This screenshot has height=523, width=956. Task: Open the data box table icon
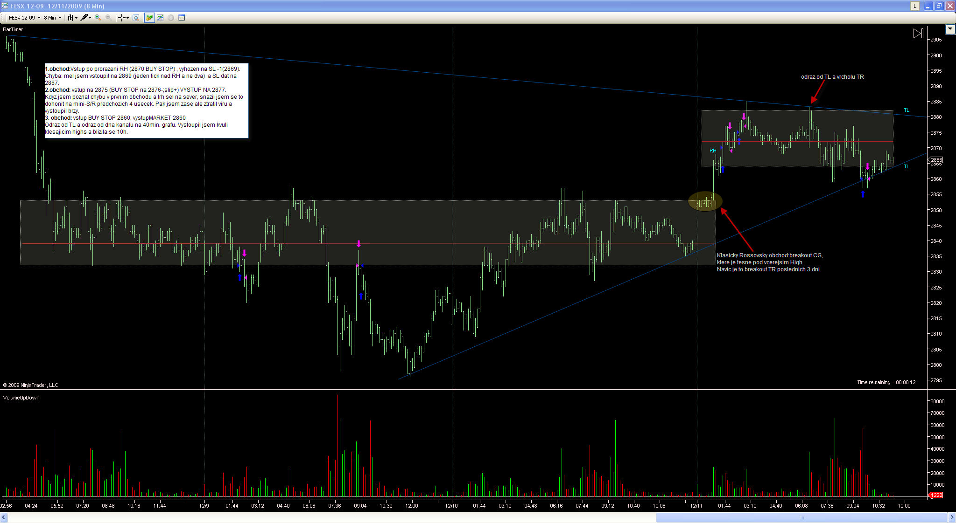click(x=182, y=18)
